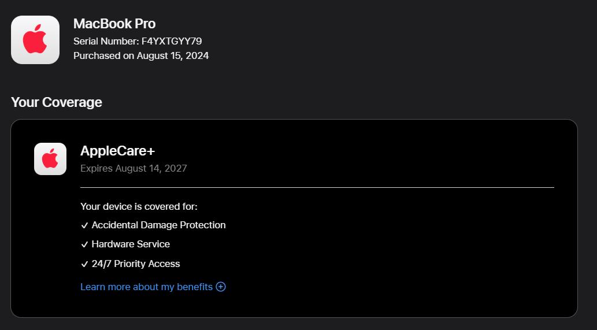Select the serial value F4YXTGYY79
The image size is (597, 330).
tap(172, 41)
